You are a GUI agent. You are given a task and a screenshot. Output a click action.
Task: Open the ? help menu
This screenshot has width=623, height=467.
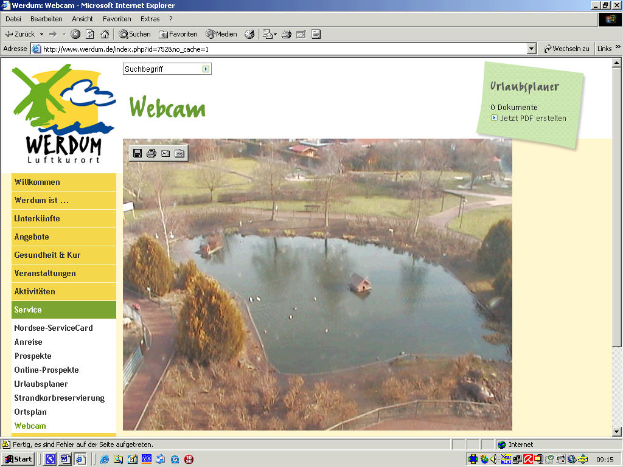pyautogui.click(x=171, y=19)
